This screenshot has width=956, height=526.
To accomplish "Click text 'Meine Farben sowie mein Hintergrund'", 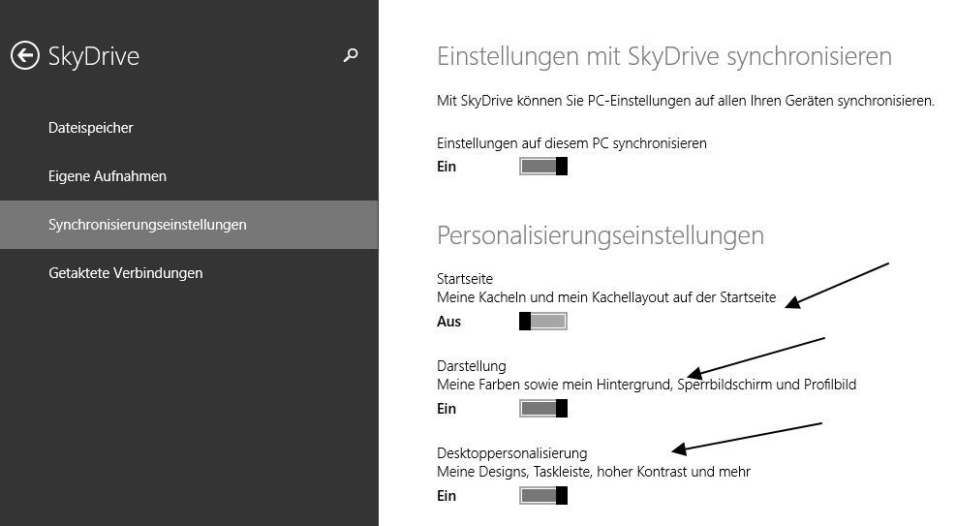I will 555,385.
